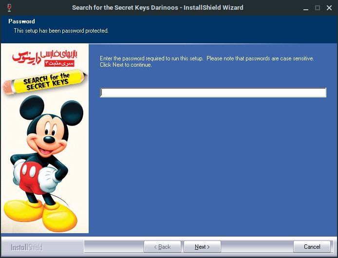Maximize the InstallShield Wizard window
The height and width of the screenshot is (258, 338).
[318, 8]
